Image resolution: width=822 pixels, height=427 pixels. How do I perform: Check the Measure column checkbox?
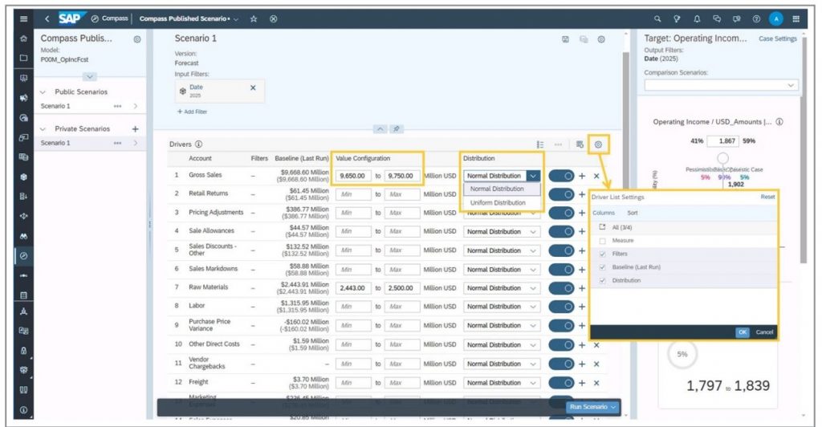(x=603, y=241)
